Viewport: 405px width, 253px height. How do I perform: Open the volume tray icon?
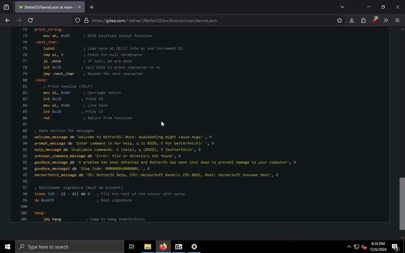coord(364,247)
